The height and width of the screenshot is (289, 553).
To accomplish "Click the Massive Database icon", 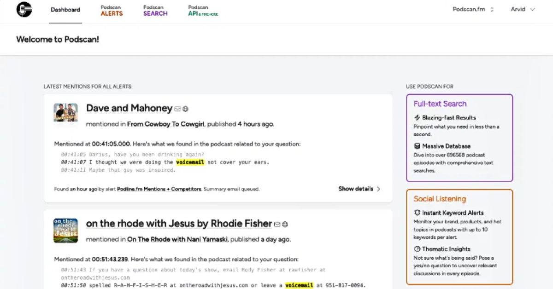I will [x=417, y=146].
